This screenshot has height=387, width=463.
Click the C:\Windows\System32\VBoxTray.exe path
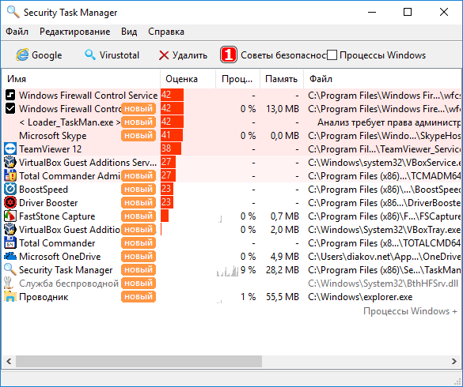(x=384, y=230)
